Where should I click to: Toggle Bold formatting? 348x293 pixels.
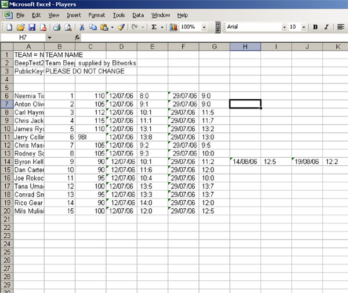click(x=315, y=27)
